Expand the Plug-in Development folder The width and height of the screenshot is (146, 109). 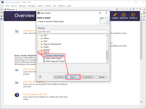39,44
